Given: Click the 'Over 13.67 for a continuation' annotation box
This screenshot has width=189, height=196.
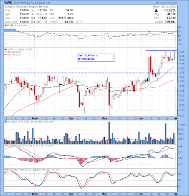Looking at the screenshot, I should [x=95, y=57].
